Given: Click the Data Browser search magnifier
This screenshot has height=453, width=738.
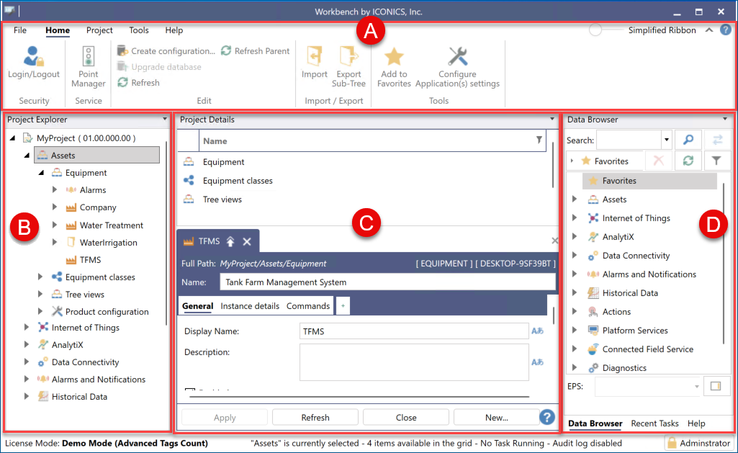Looking at the screenshot, I should click(688, 140).
